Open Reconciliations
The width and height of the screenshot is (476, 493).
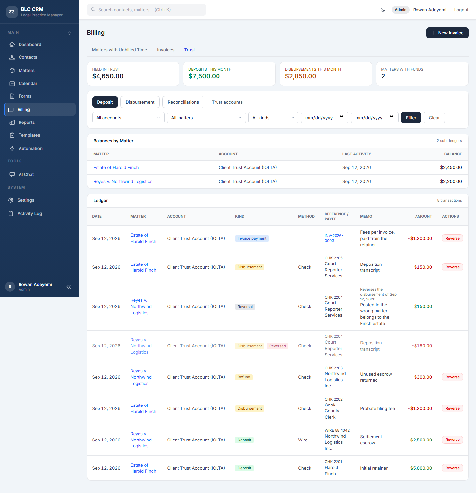click(x=183, y=102)
